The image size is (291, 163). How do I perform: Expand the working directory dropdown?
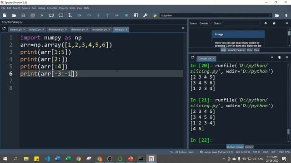click(x=271, y=15)
